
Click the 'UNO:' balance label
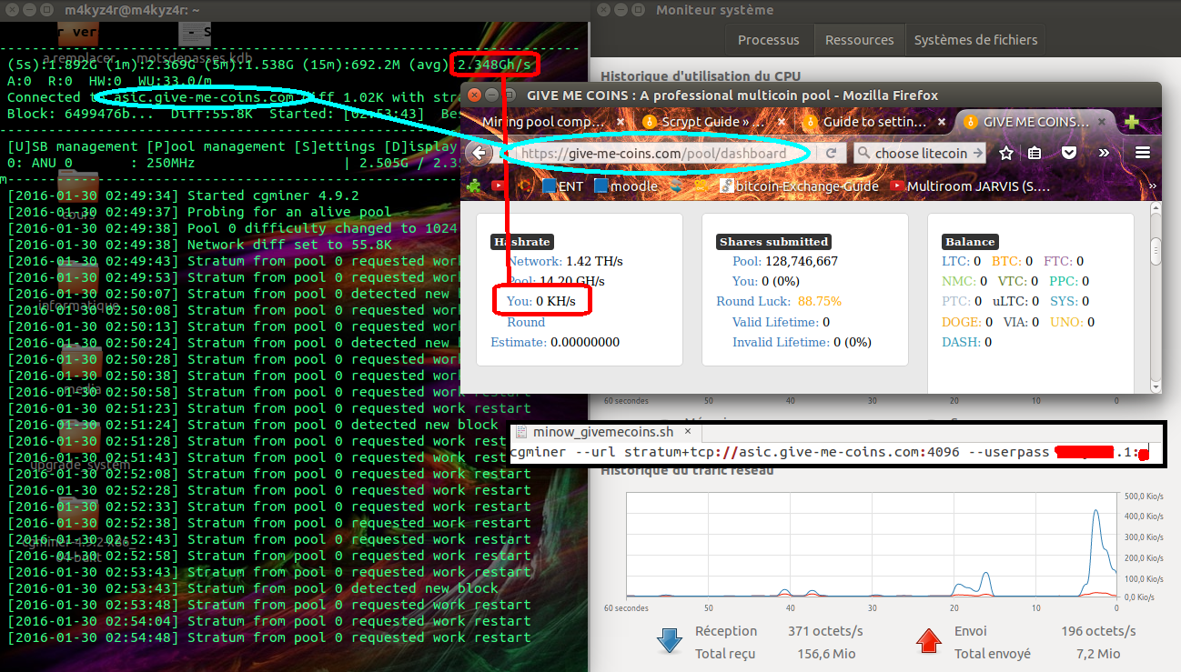tap(1065, 322)
